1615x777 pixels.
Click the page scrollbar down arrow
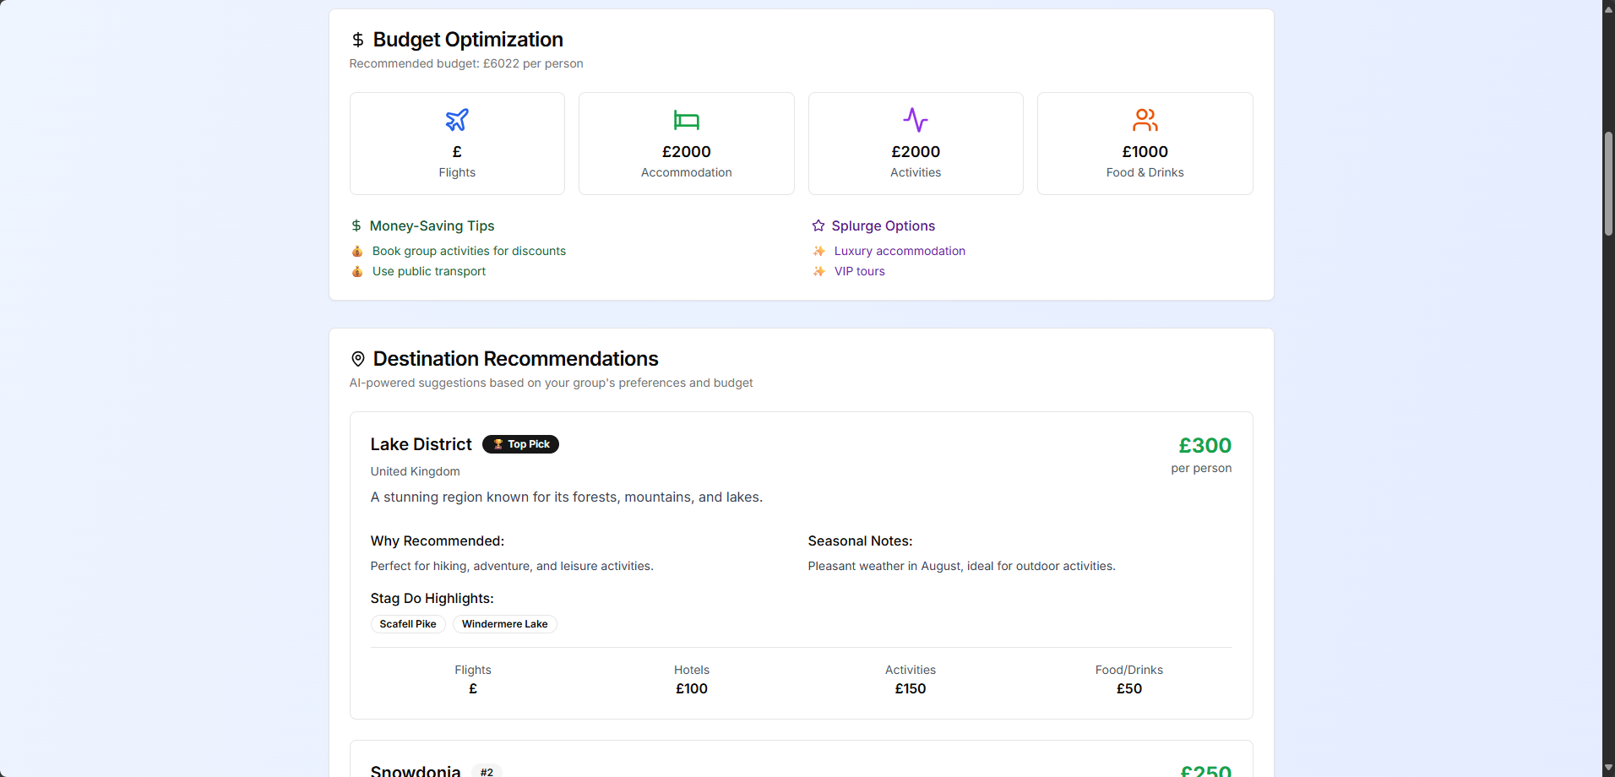[x=1608, y=768]
